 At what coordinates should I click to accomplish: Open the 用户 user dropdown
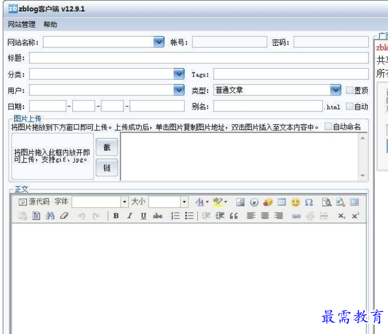point(179,90)
